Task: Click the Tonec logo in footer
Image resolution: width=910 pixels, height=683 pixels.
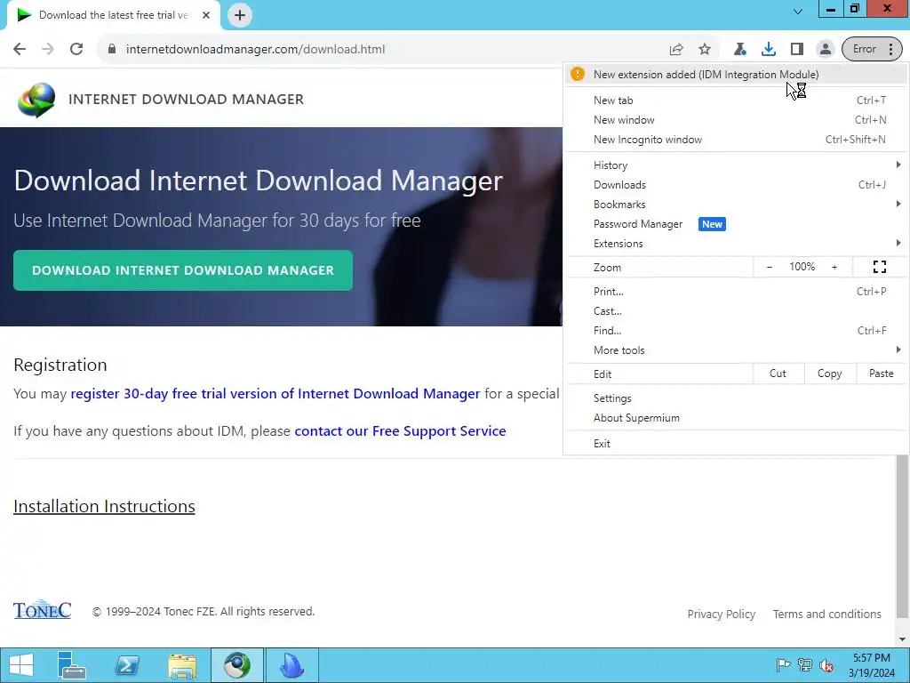Action: pos(43,610)
